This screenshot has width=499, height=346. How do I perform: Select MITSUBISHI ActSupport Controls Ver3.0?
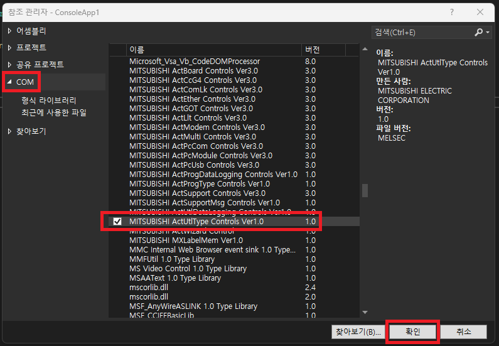pos(234,193)
